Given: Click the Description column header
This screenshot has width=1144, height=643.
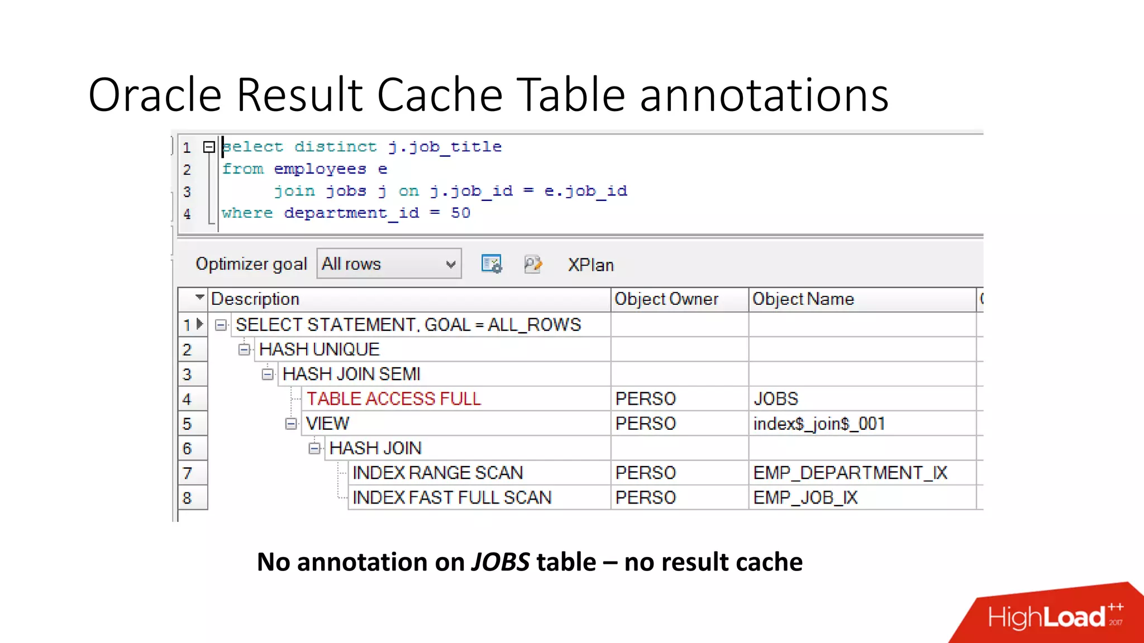Looking at the screenshot, I should 409,299.
